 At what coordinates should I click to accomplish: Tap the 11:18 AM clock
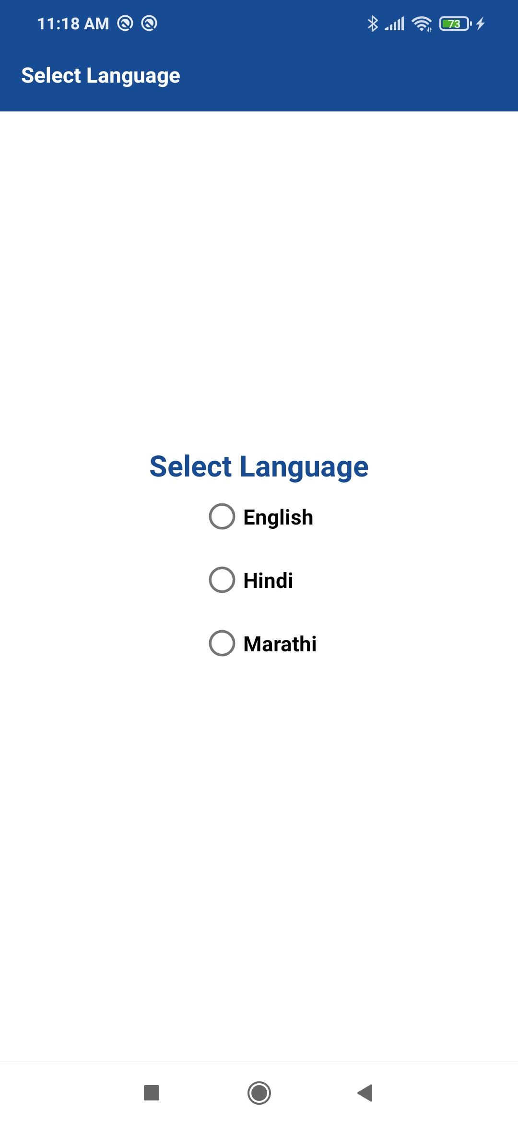[x=73, y=24]
